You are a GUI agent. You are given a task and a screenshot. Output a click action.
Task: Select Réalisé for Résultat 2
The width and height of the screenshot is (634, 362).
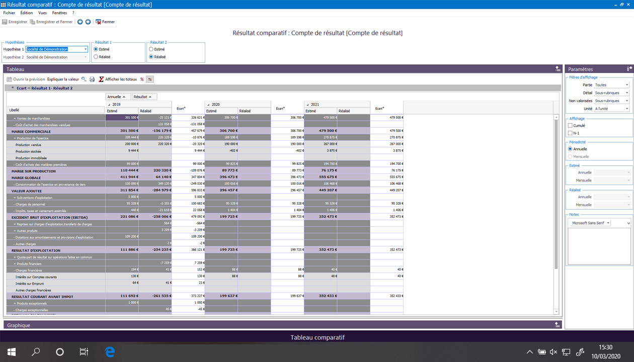click(151, 57)
